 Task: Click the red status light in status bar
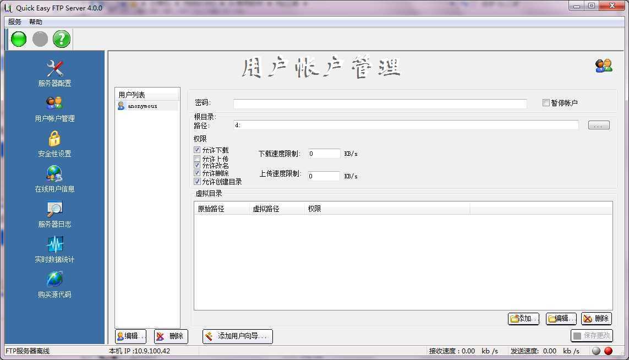pos(609,351)
